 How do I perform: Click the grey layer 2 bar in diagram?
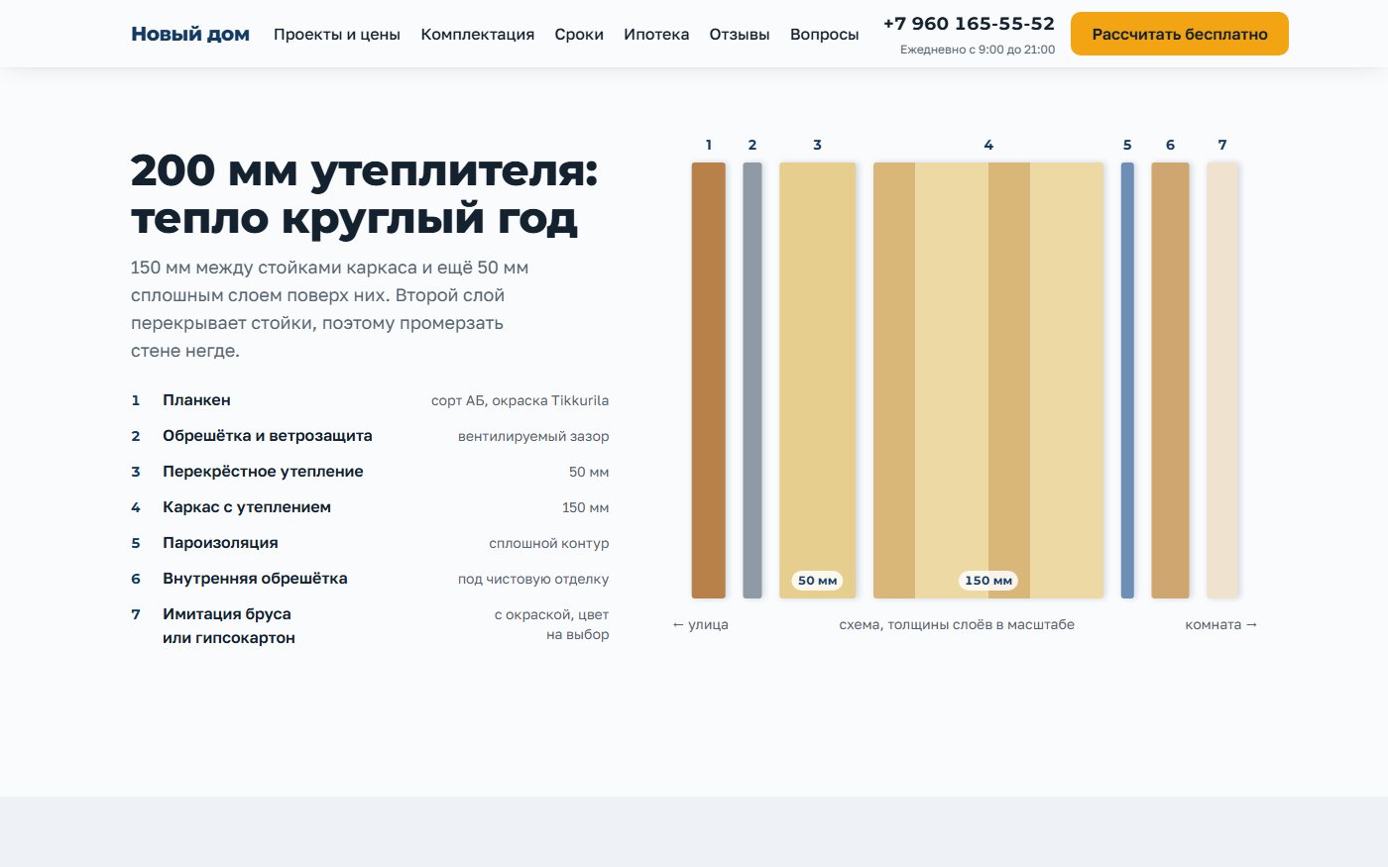(x=752, y=380)
